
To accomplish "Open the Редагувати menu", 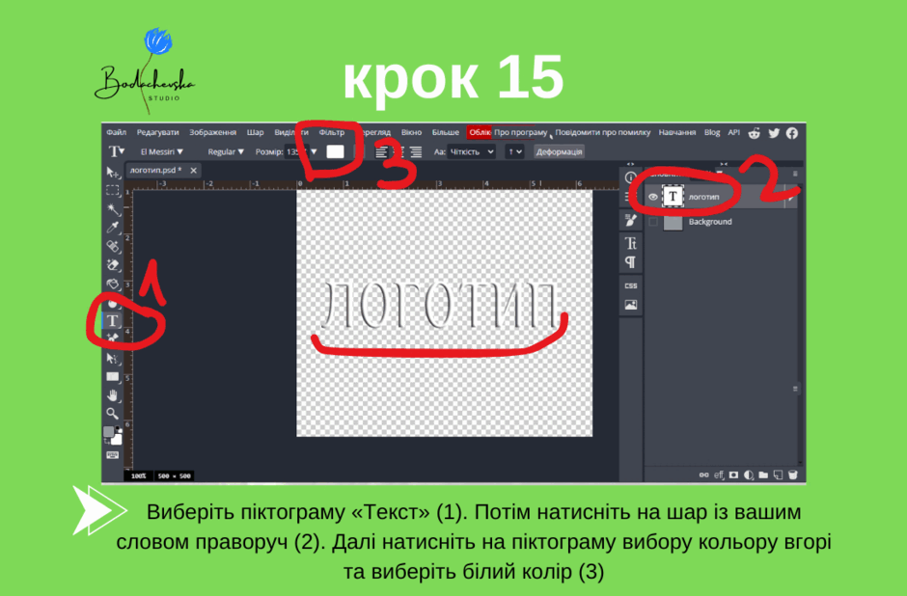I will (157, 132).
